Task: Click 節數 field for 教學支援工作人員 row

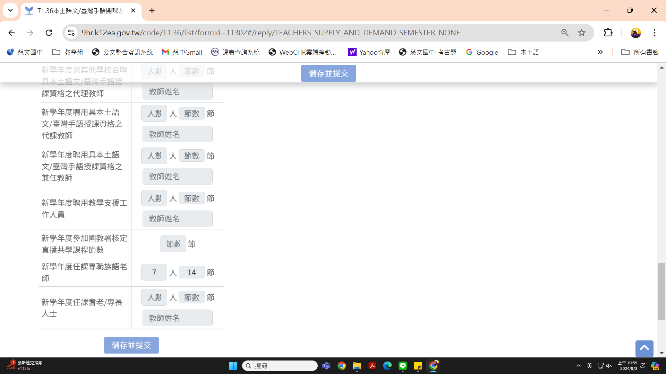Action: pyautogui.click(x=192, y=198)
